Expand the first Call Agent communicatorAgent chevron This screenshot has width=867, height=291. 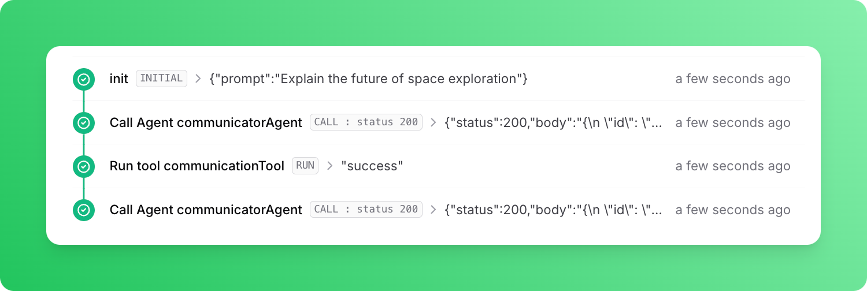coord(433,122)
